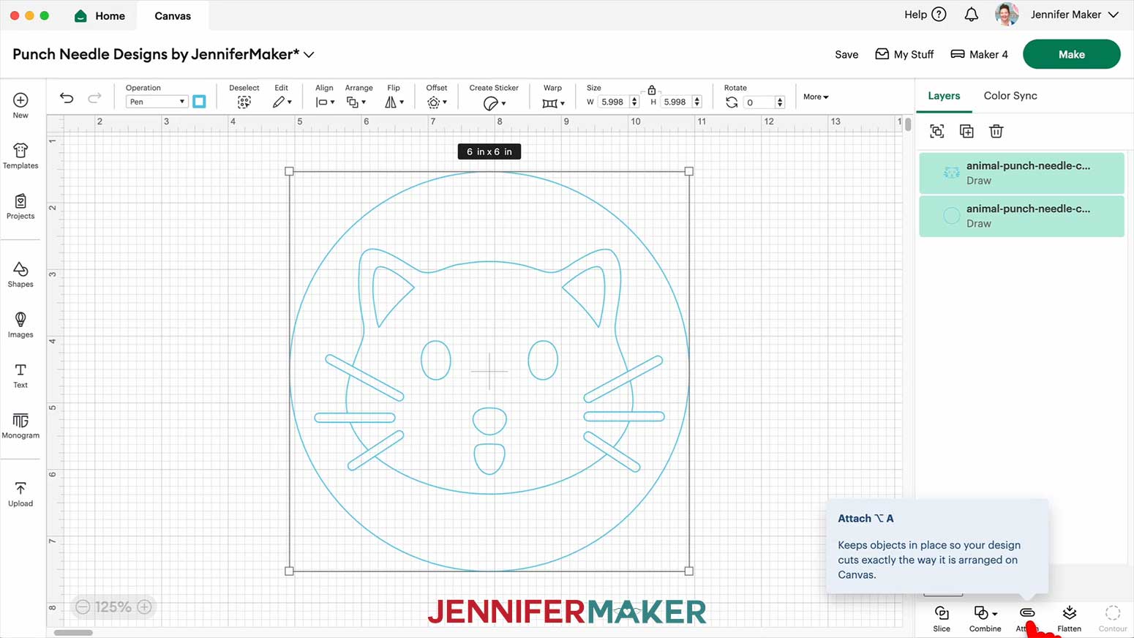Zoom out with the minus button
Screen dimensions: 1134x638
tap(83, 607)
